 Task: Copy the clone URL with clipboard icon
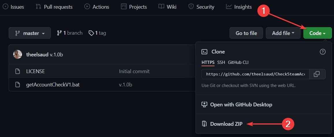coord(317,74)
